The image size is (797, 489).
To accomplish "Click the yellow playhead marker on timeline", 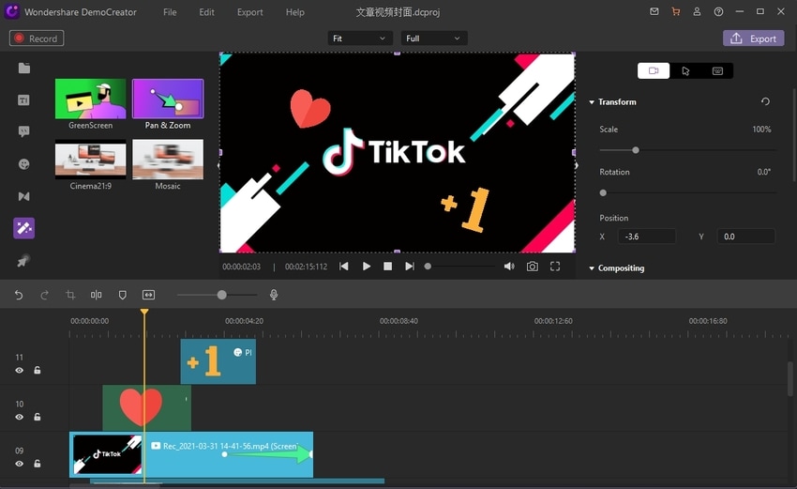I will click(144, 312).
